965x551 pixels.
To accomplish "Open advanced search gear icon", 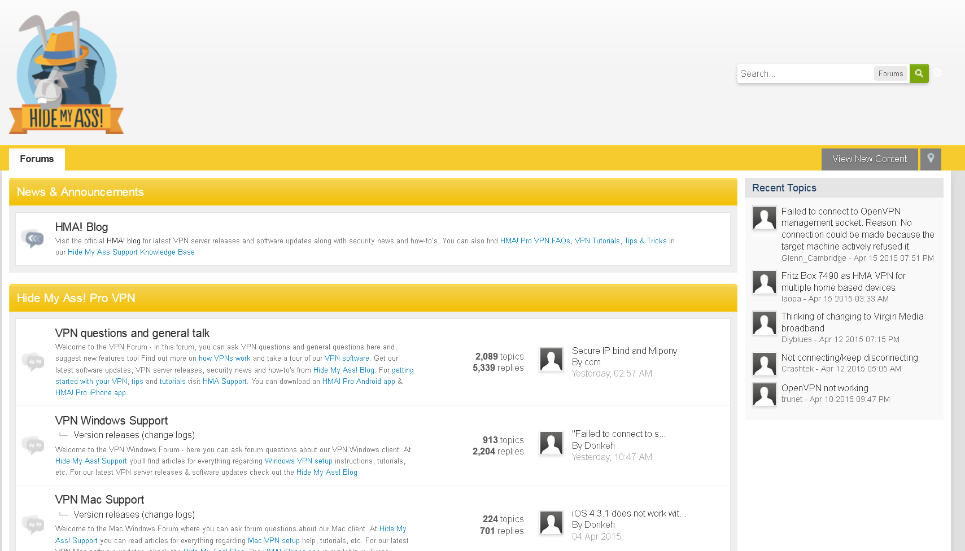I will click(x=938, y=73).
